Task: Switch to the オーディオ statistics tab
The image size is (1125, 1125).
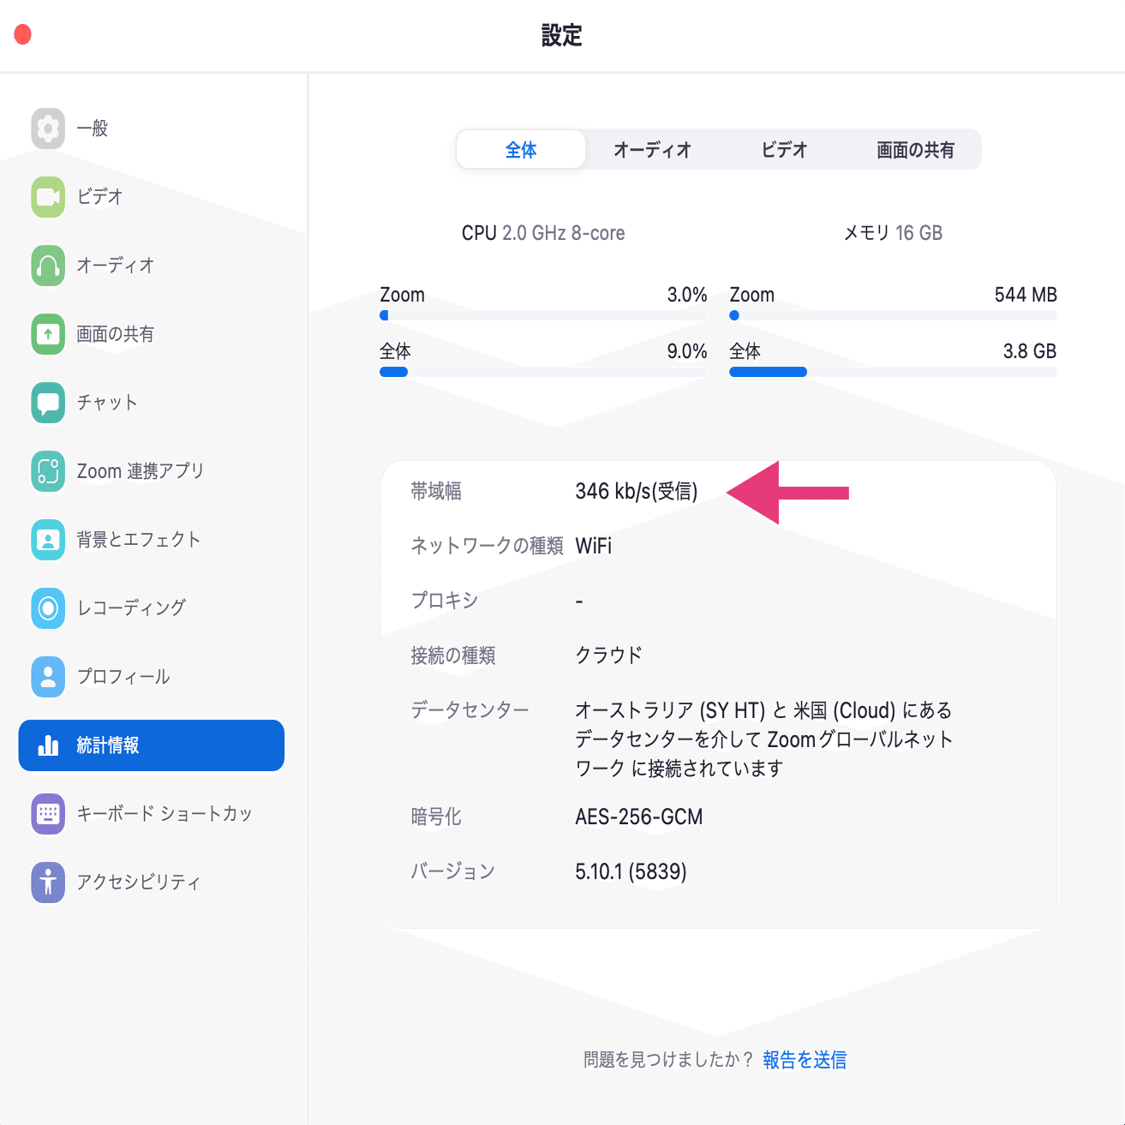Action: [x=652, y=150]
